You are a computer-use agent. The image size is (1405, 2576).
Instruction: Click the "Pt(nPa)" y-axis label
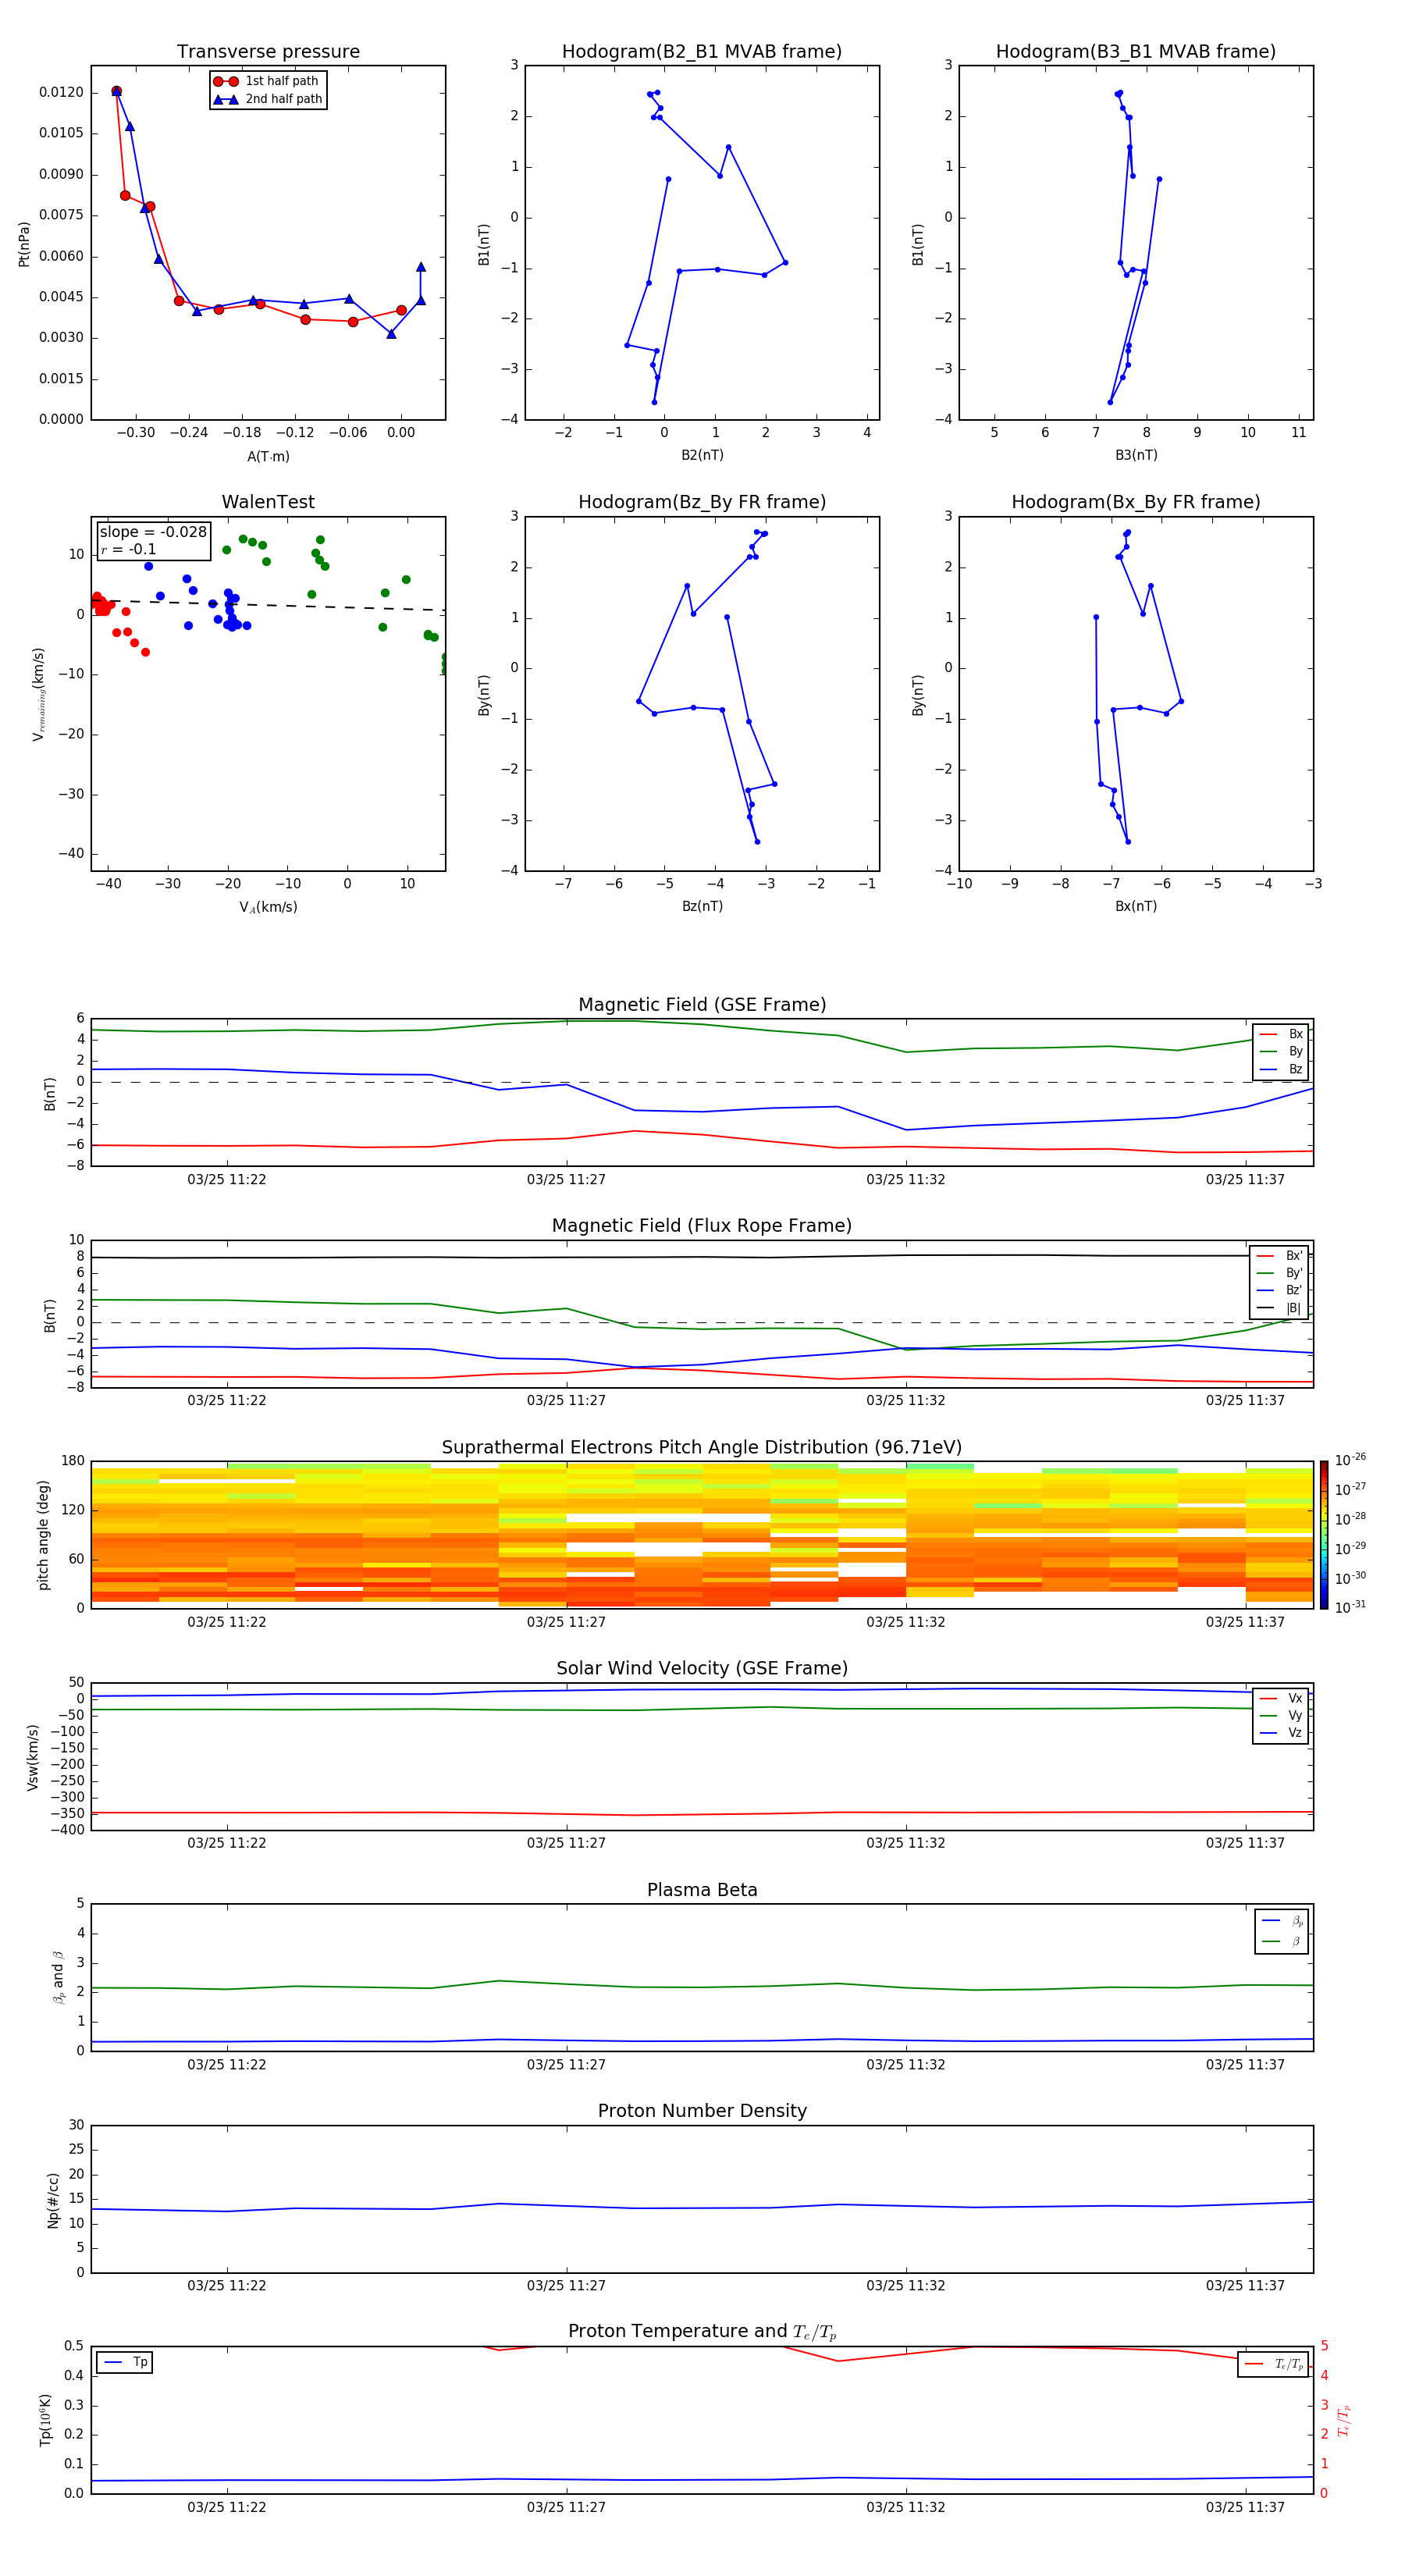(24, 243)
